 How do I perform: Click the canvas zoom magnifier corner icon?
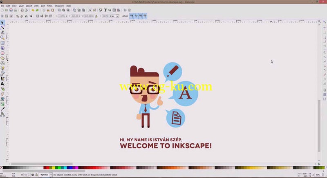coord(319,21)
